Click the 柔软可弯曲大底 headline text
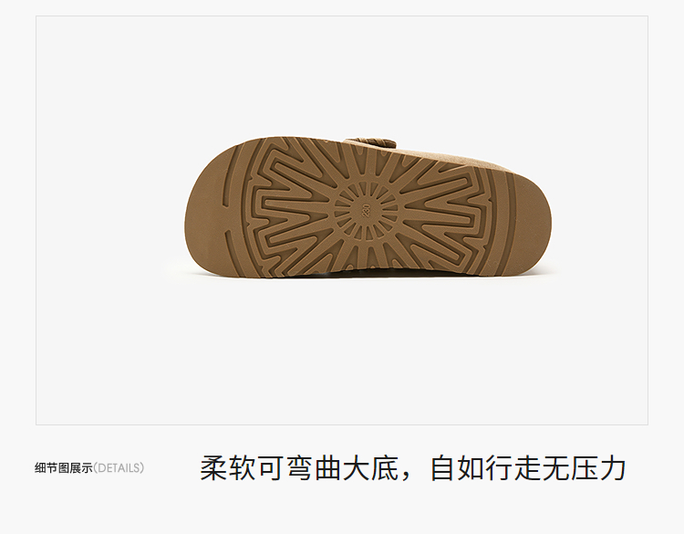Viewport: 684px width, 534px height. (x=299, y=468)
